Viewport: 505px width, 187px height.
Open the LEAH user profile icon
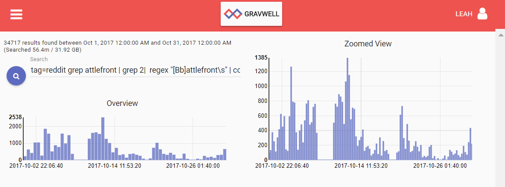coord(482,14)
